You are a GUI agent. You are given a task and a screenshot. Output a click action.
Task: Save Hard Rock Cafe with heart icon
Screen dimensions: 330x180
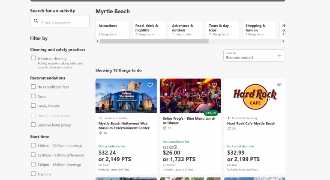coord(279,85)
